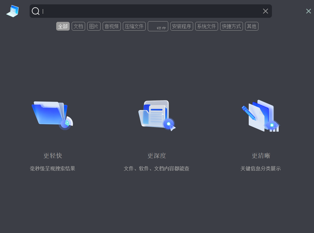
Task: Clear the search box with the X icon
Action: 265,11
